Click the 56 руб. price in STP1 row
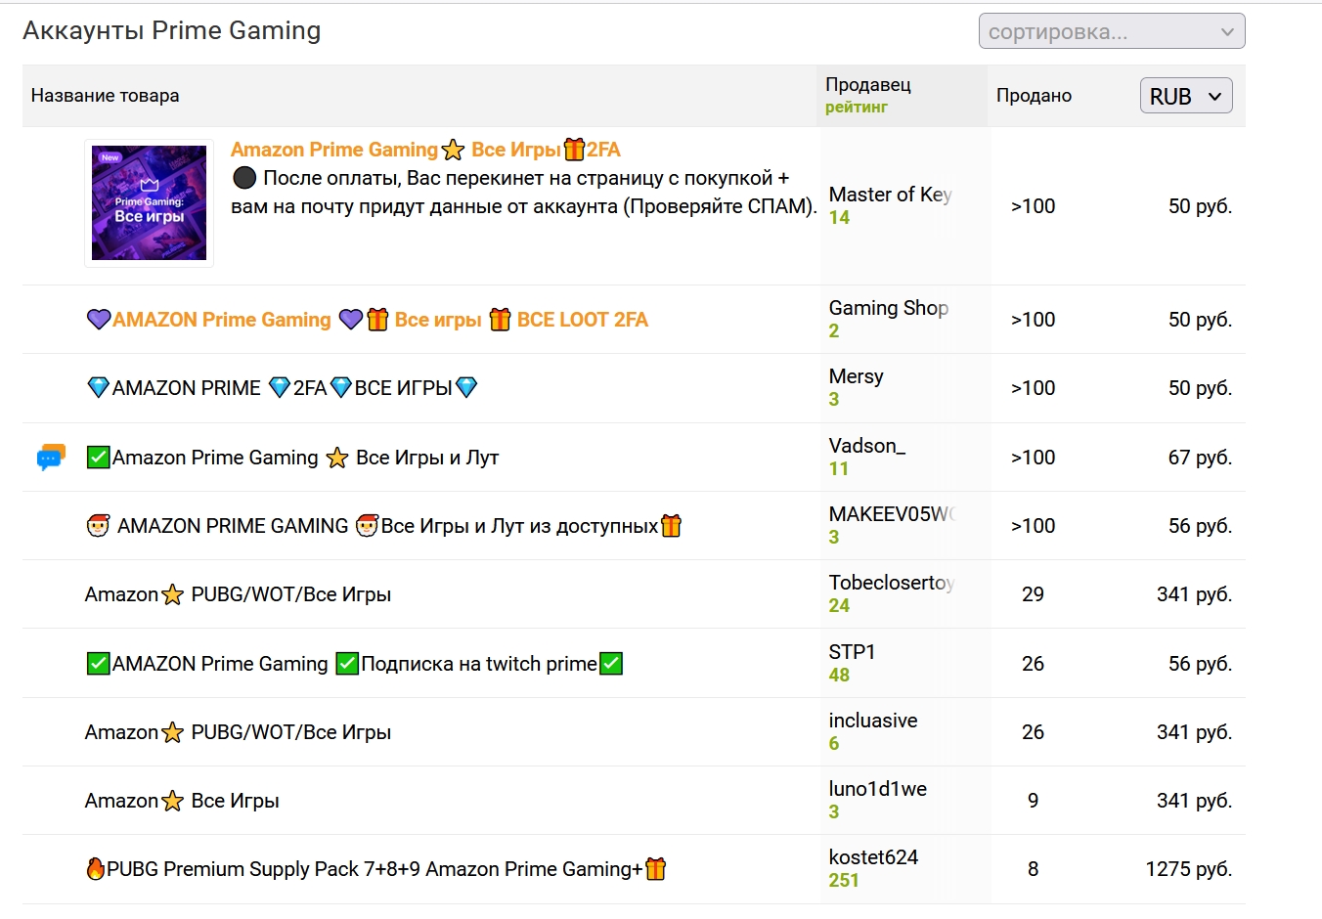The image size is (1322, 919). (x=1201, y=664)
